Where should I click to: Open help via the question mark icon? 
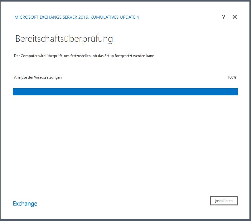point(224,17)
